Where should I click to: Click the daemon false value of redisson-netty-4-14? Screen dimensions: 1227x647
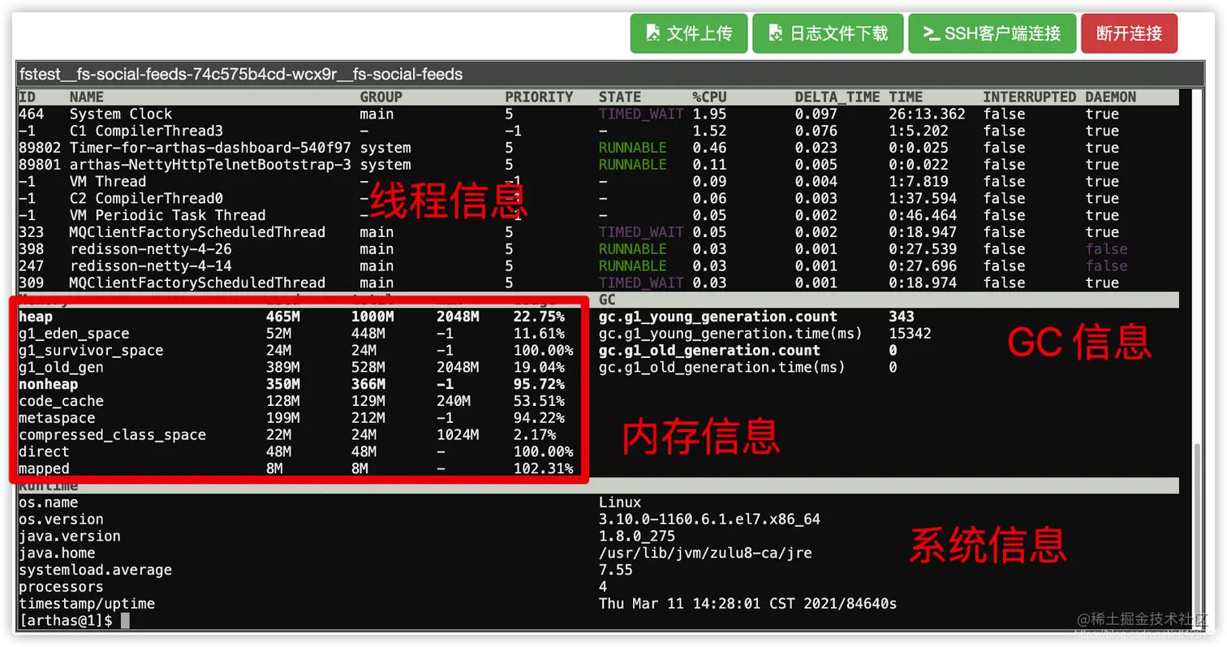point(1107,266)
